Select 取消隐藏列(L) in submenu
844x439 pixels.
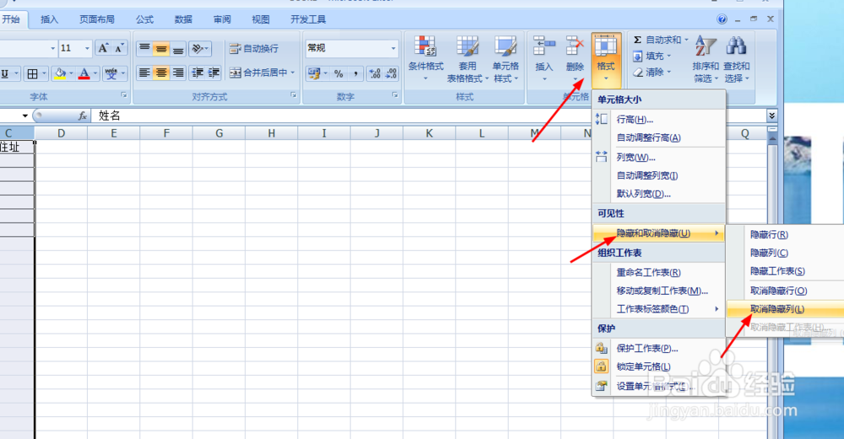[785, 309]
